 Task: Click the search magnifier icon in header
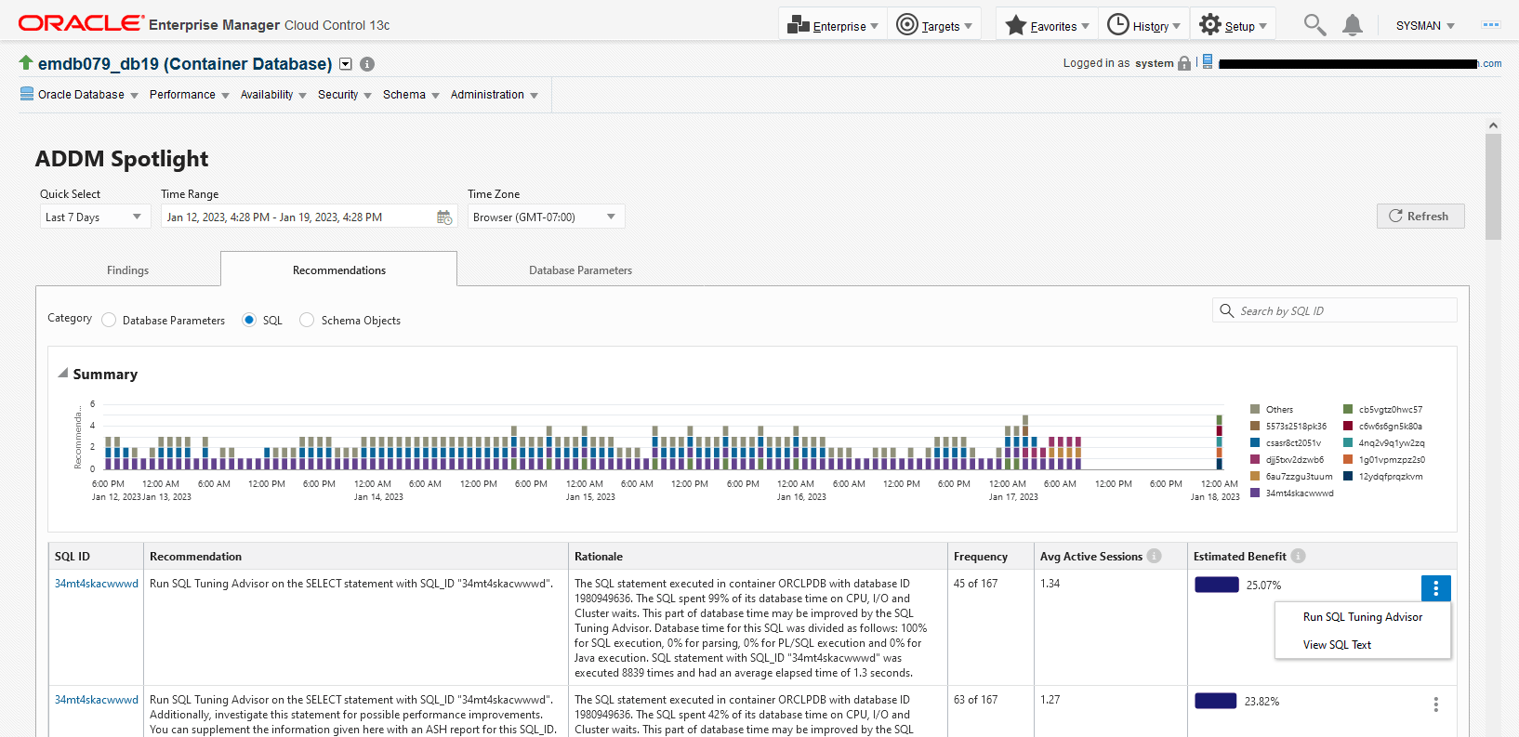pyautogui.click(x=1314, y=25)
